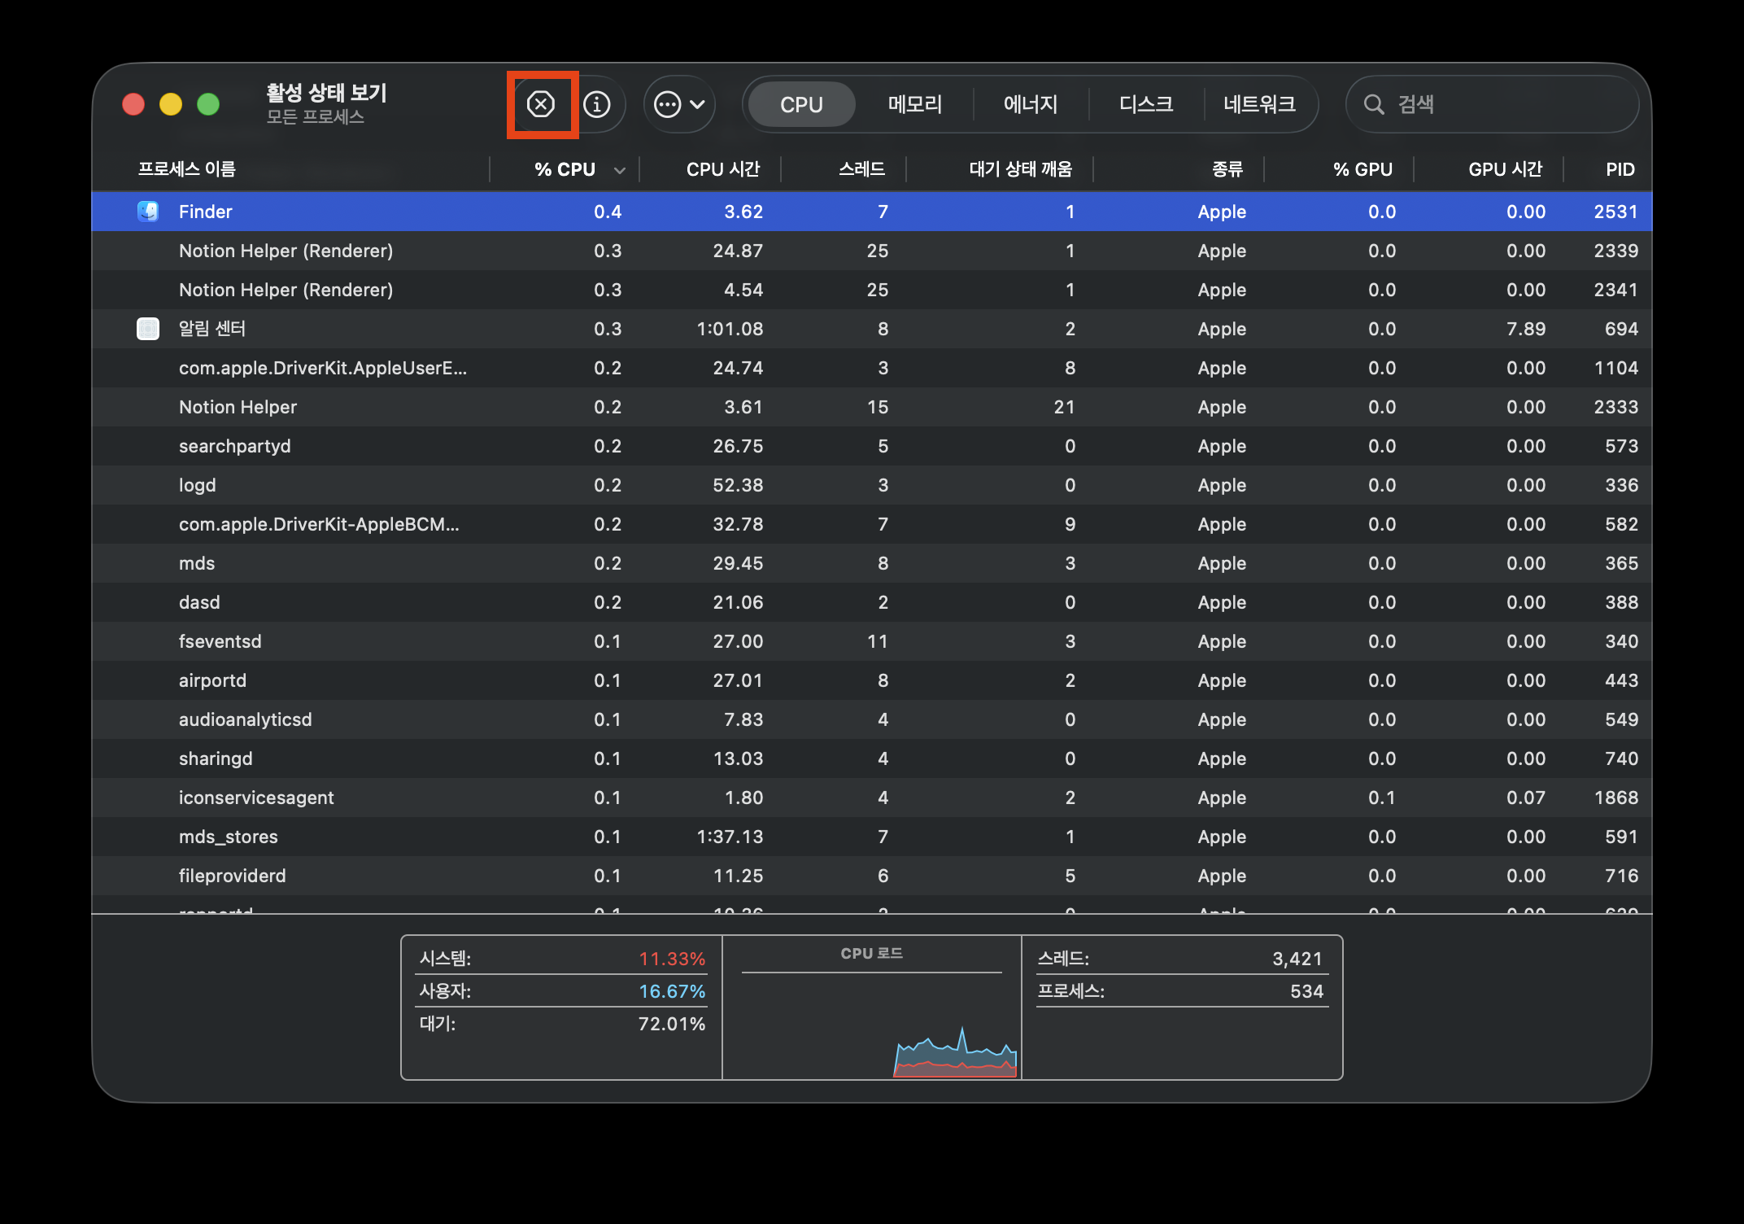Open process info via the i icon
Image resolution: width=1744 pixels, height=1224 pixels.
(x=597, y=104)
